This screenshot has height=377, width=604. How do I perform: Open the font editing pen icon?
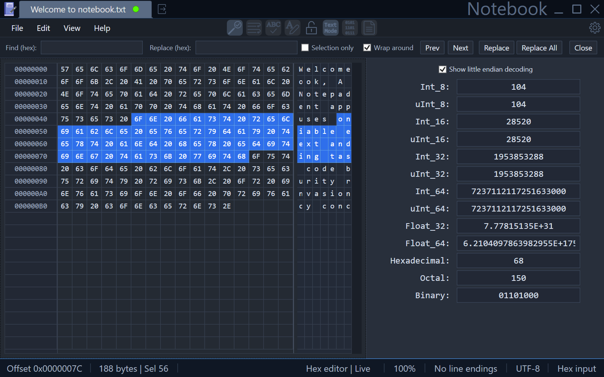(x=293, y=28)
